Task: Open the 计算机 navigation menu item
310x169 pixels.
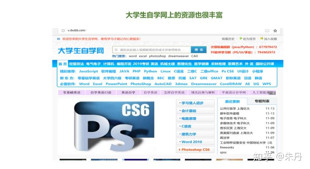Action: [109, 64]
